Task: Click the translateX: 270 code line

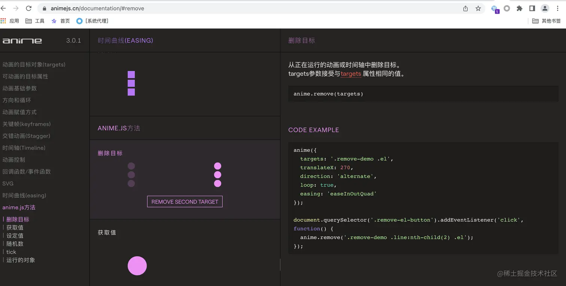Action: [327, 167]
